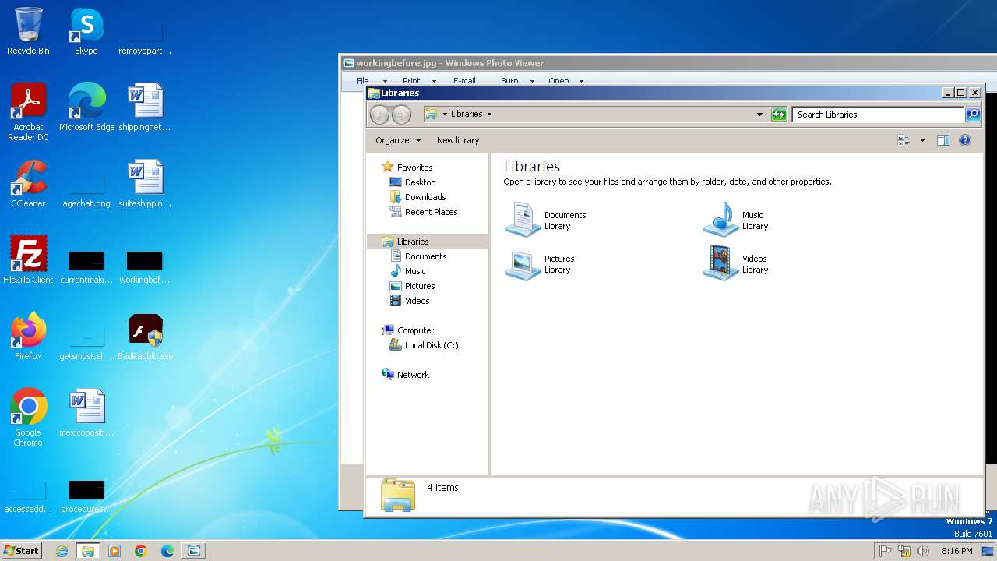Click the Back navigation arrow in Libraries
Screen dimensions: 997x561
379,115
